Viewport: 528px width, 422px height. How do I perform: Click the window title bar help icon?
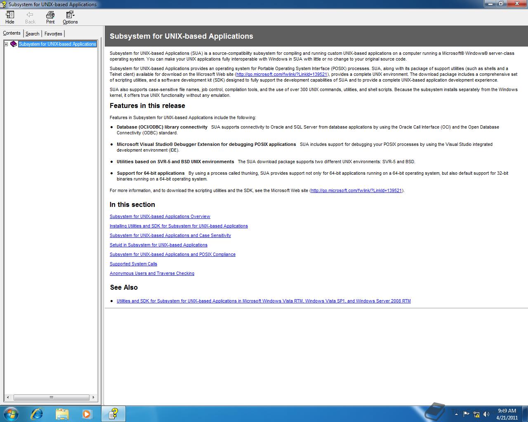click(x=4, y=4)
